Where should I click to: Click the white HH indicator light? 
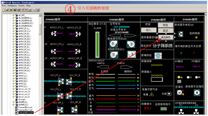point(197,77)
